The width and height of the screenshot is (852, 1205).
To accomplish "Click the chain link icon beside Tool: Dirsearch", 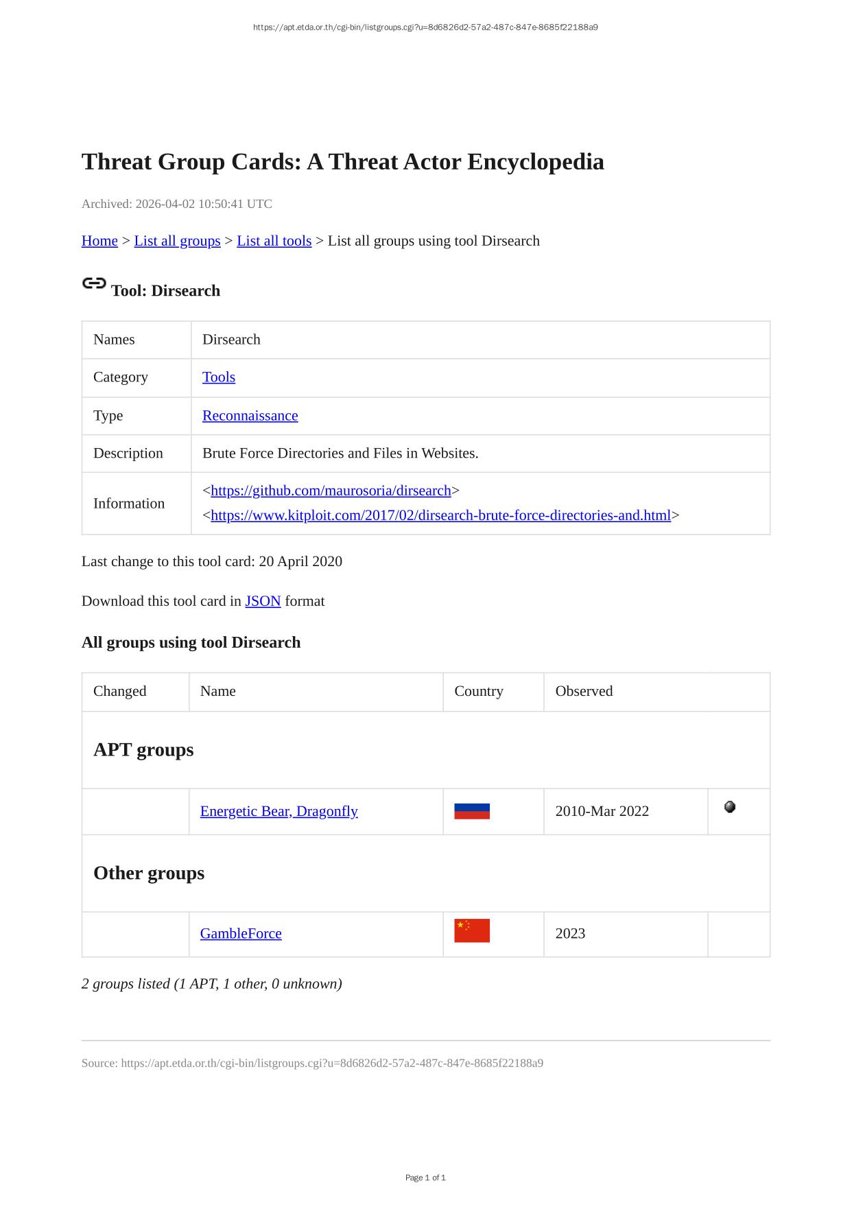I will tap(94, 283).
